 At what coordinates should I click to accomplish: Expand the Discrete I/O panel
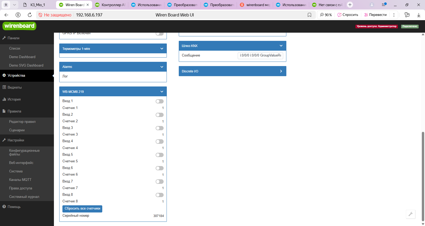[x=281, y=71]
